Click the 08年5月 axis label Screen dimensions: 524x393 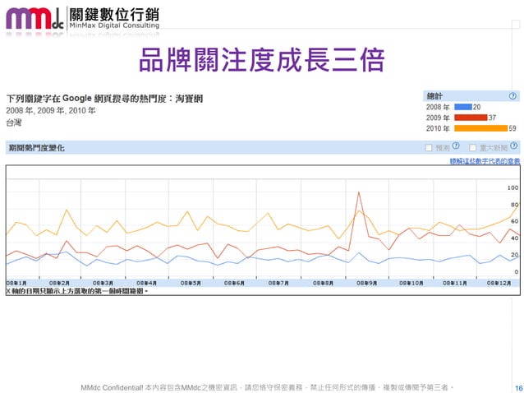click(x=191, y=284)
